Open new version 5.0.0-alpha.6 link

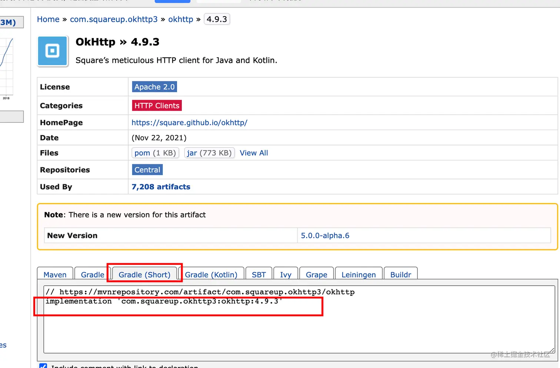click(325, 236)
